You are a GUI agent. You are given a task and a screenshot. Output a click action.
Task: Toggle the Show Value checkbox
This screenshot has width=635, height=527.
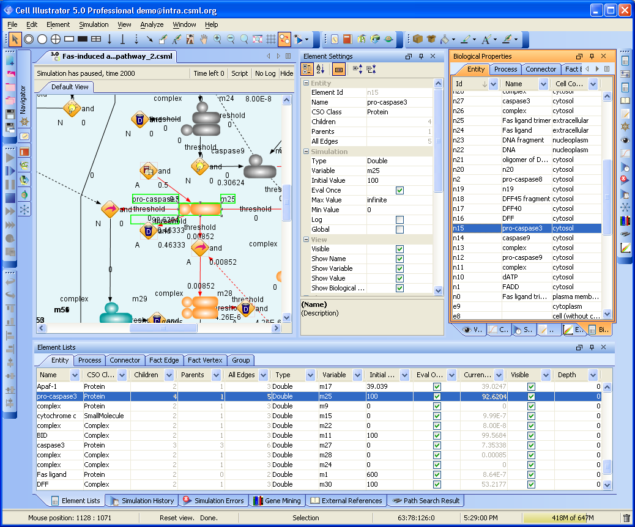point(399,278)
